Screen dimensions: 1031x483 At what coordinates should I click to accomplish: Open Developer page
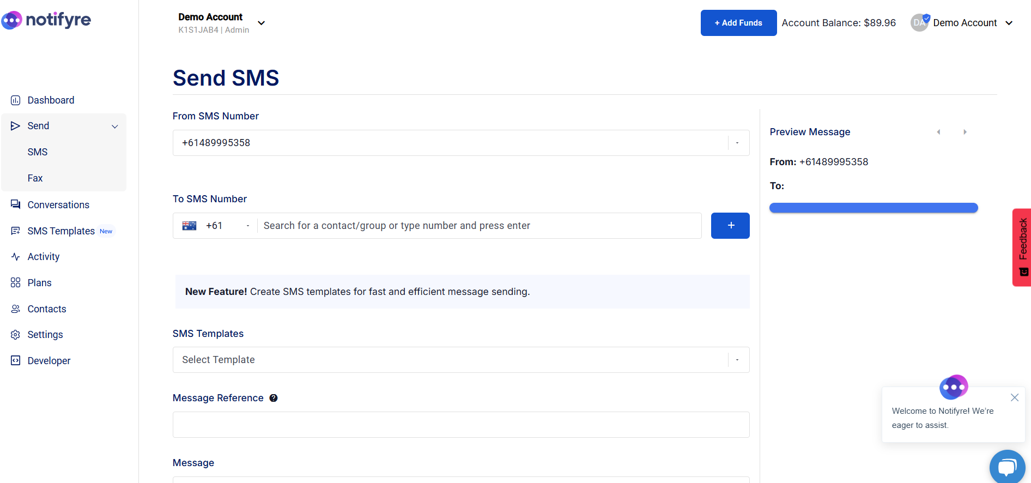49,361
